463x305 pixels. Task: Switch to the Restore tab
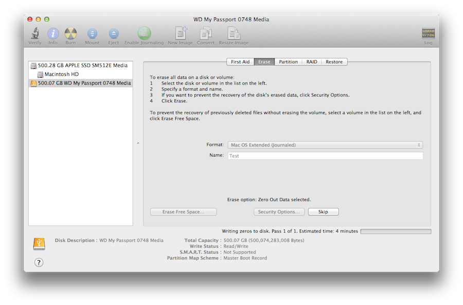(x=334, y=62)
